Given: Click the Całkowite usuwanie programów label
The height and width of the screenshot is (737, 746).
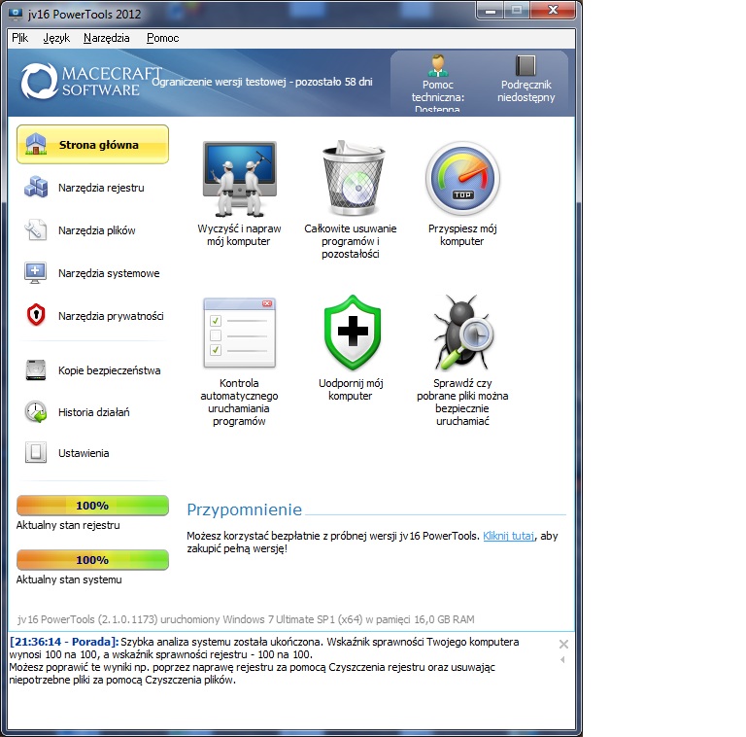Looking at the screenshot, I should [351, 241].
